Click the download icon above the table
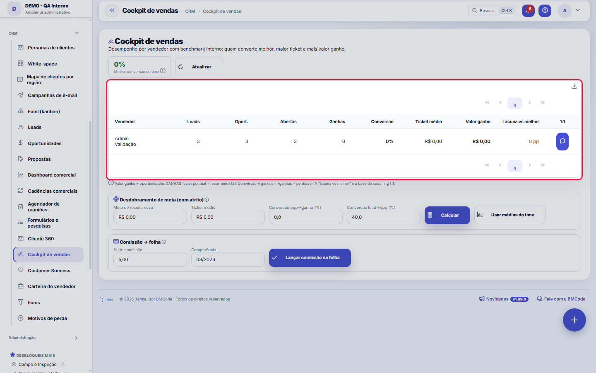This screenshot has height=373, width=596. coord(574,86)
